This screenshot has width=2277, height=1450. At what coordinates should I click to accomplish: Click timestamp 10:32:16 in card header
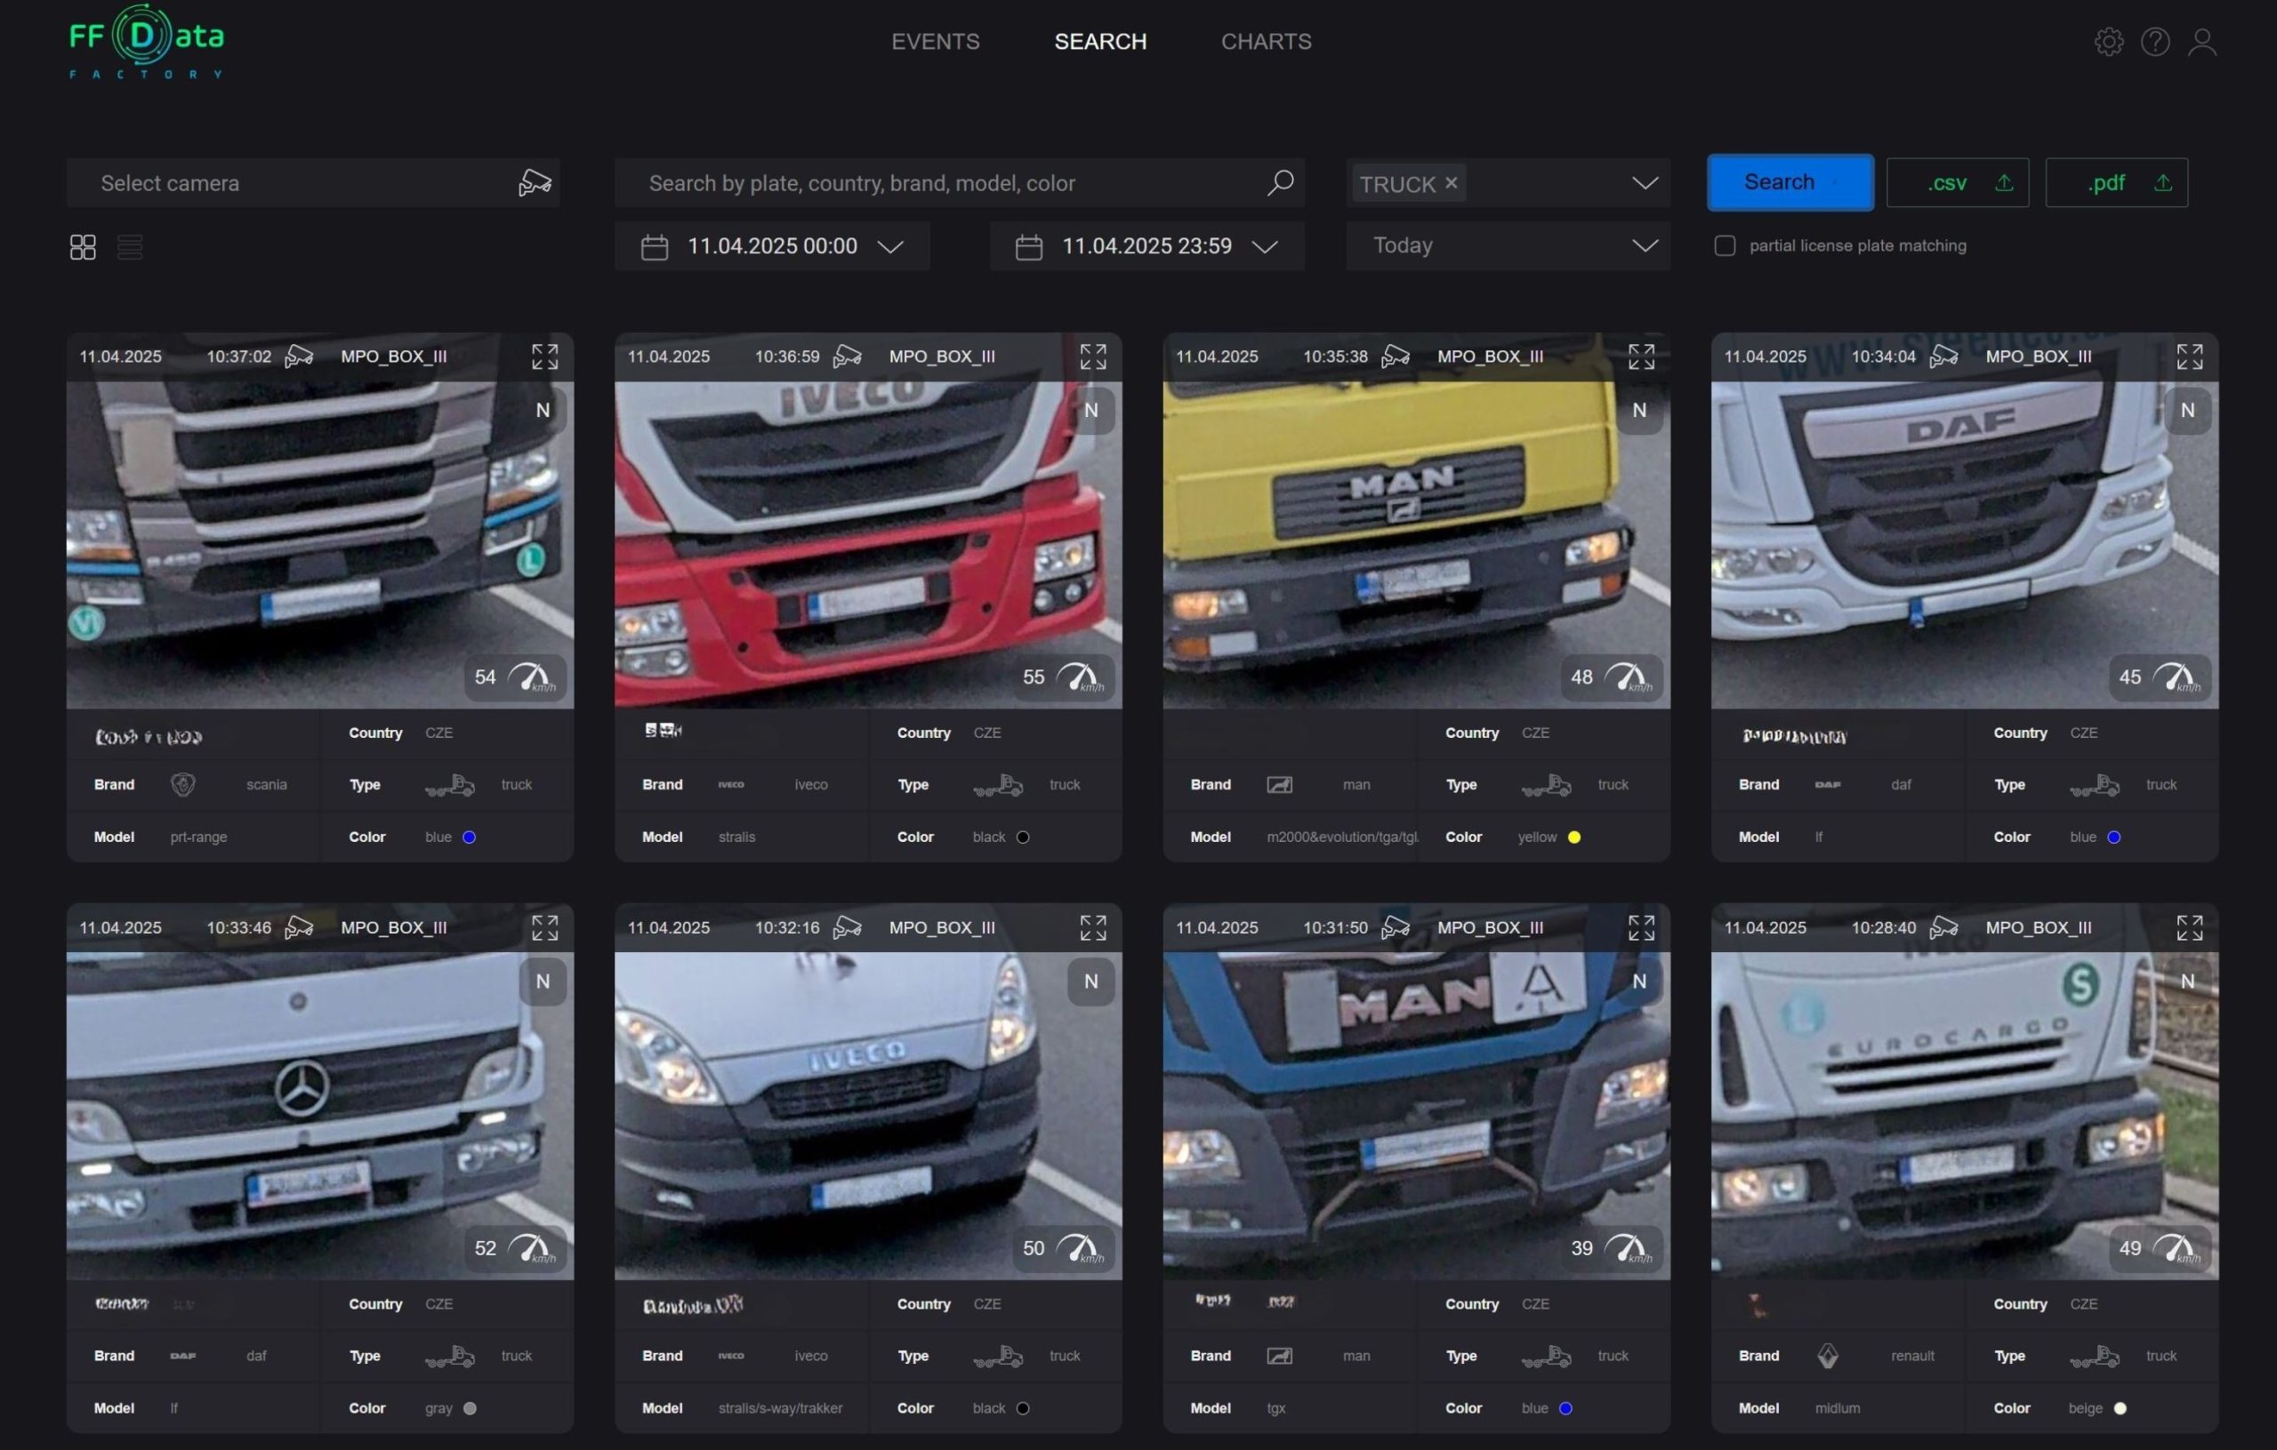point(787,927)
